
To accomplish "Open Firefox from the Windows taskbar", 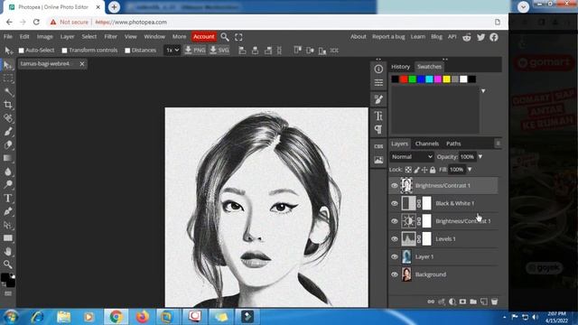I will [143, 317].
